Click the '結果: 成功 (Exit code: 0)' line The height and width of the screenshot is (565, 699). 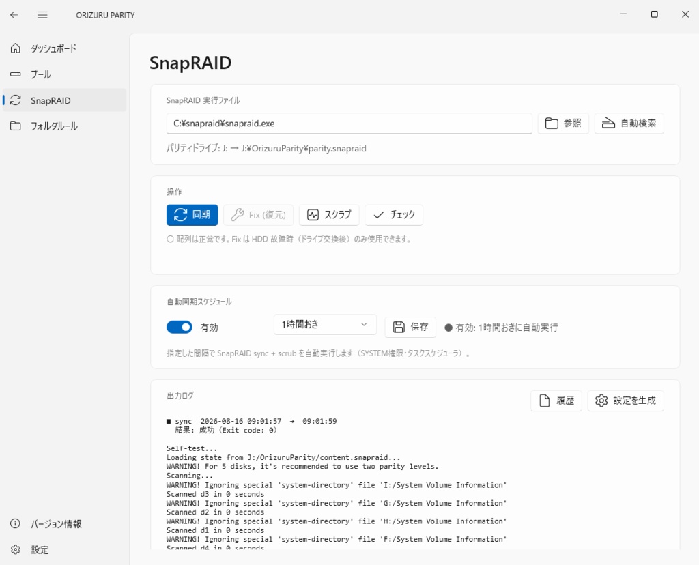226,430
